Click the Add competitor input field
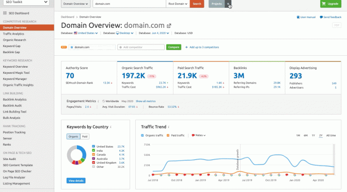Screen dimensions: 347x192 pos(141,47)
